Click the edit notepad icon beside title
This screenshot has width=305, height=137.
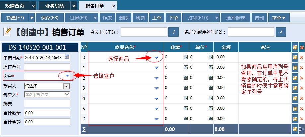click(x=7, y=32)
